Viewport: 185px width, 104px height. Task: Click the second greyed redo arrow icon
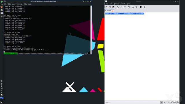coord(125,7)
